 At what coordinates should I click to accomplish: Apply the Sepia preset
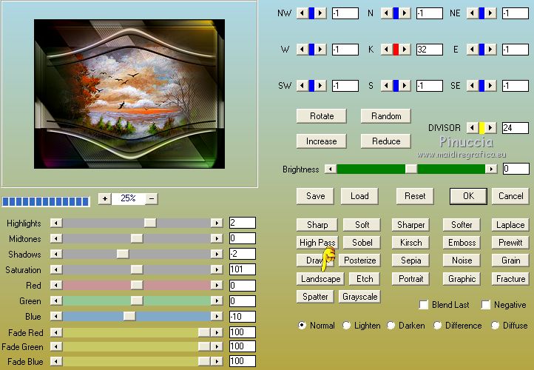[410, 260]
